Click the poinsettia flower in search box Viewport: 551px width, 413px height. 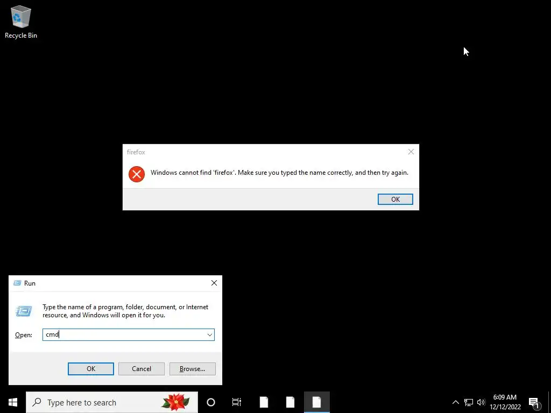pyautogui.click(x=175, y=402)
